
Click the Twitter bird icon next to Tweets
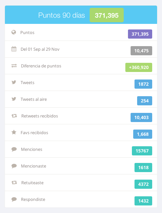click(x=14, y=82)
